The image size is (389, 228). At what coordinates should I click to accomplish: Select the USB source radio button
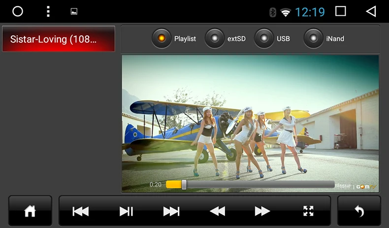[x=264, y=38]
